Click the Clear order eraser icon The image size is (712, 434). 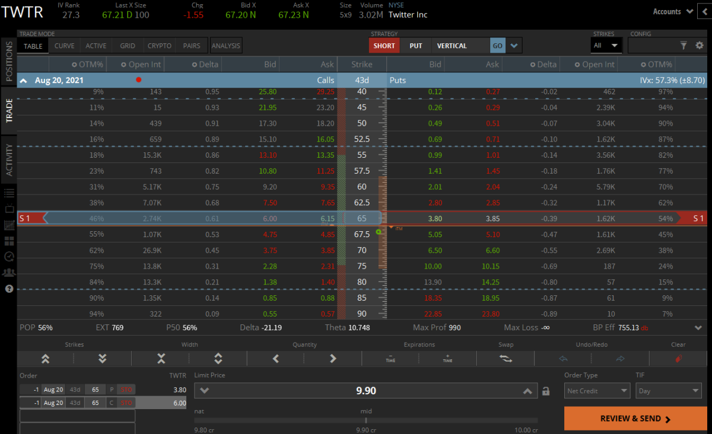coord(679,359)
